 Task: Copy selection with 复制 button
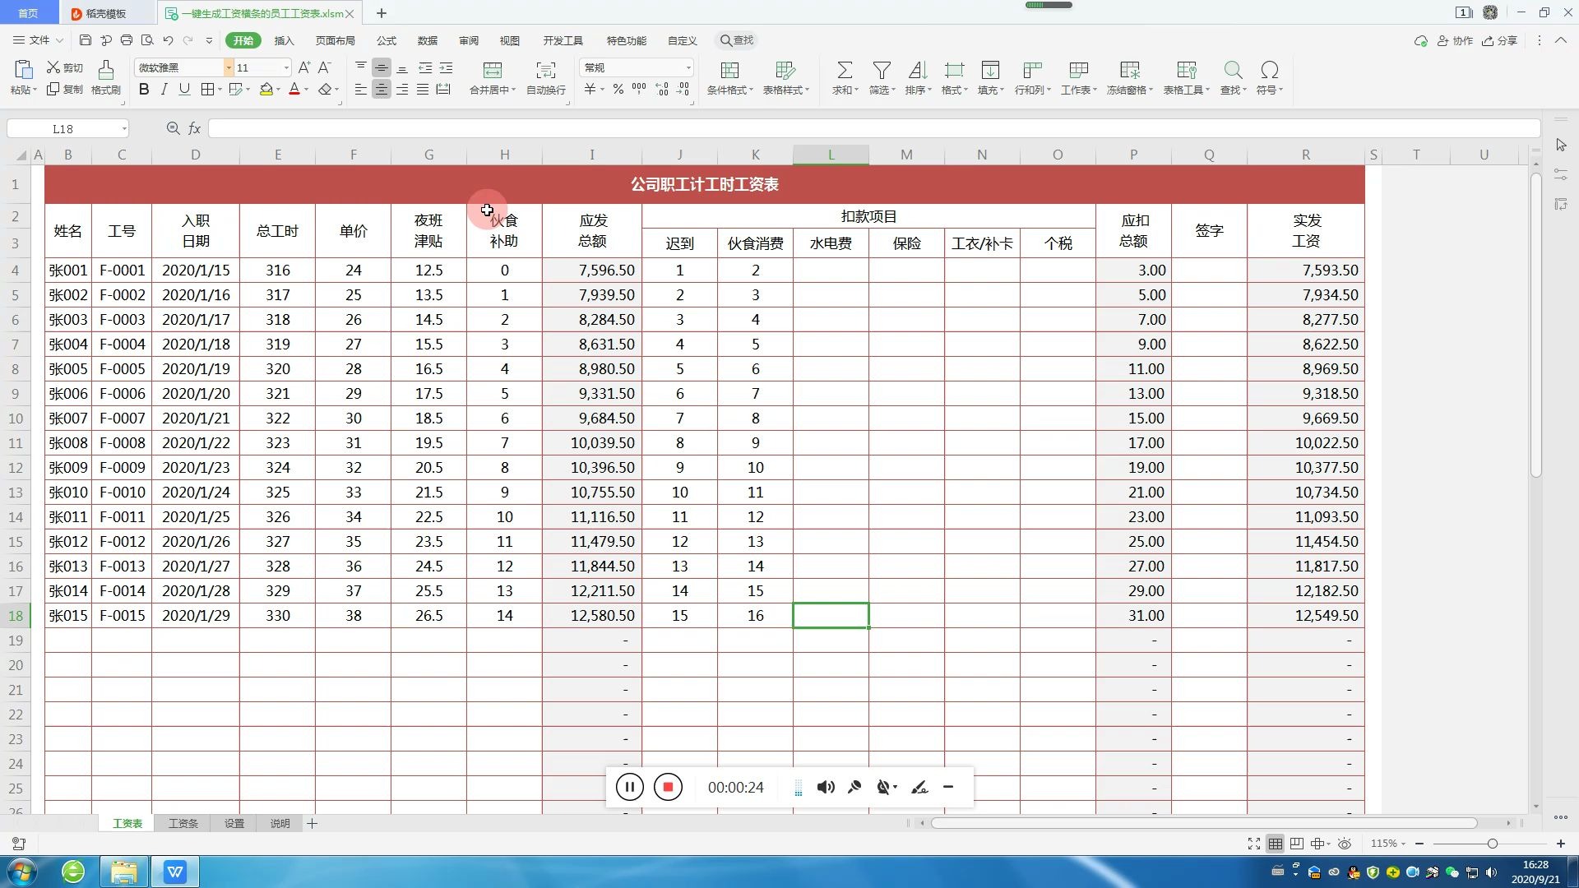[65, 89]
